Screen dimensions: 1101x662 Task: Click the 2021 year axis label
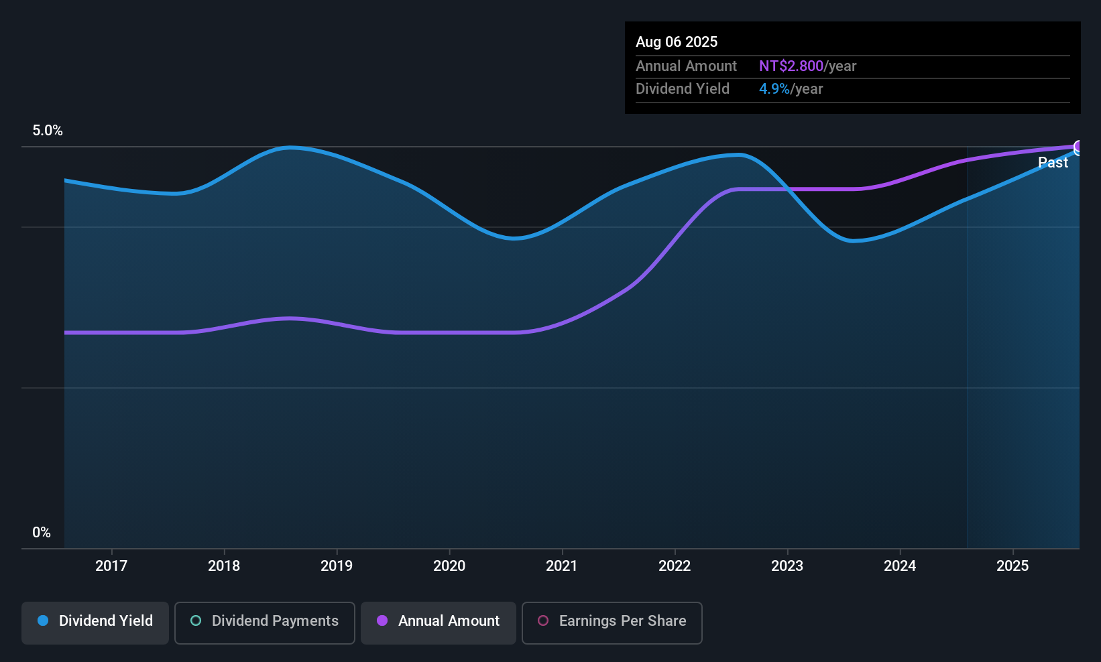pos(562,566)
